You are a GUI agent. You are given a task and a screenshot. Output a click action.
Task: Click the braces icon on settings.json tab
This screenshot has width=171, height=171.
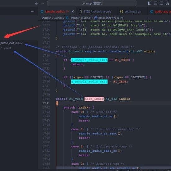(x=121, y=12)
